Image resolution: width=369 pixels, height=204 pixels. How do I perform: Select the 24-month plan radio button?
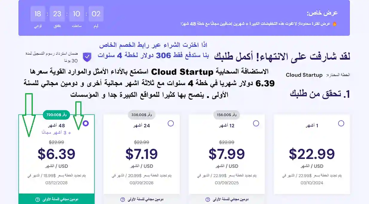click(171, 123)
